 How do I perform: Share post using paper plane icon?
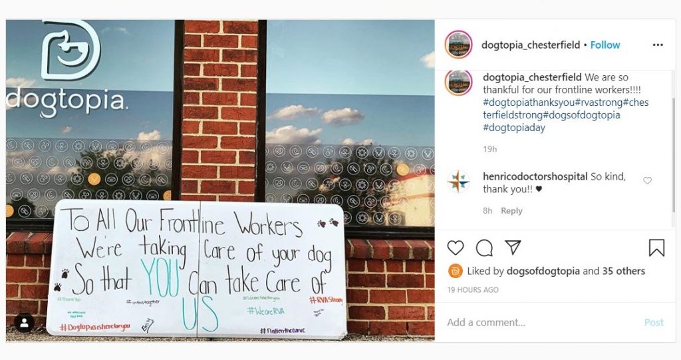[x=513, y=248]
